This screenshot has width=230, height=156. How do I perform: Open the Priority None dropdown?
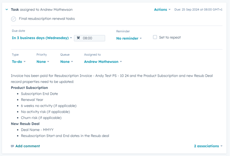[x=43, y=62]
